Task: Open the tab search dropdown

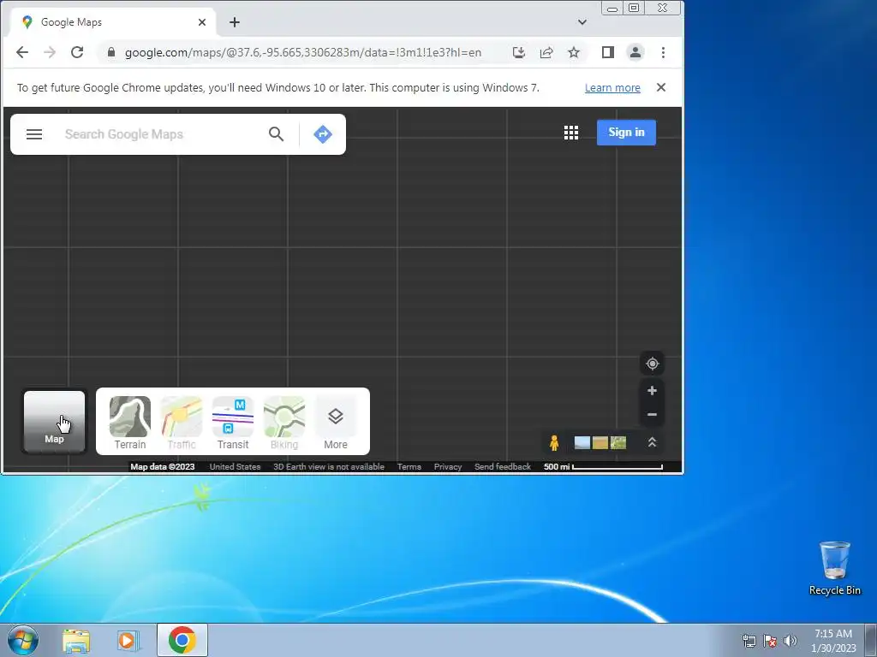Action: [582, 22]
